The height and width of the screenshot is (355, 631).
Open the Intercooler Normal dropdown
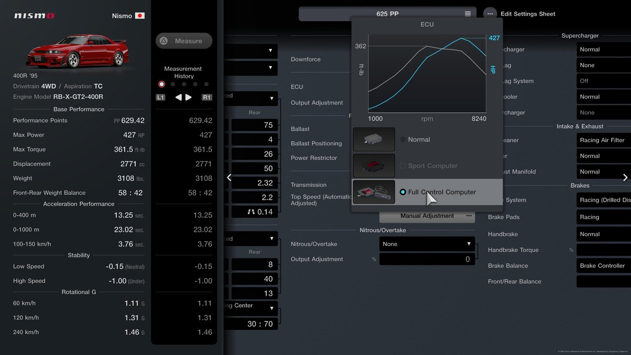tap(604, 97)
